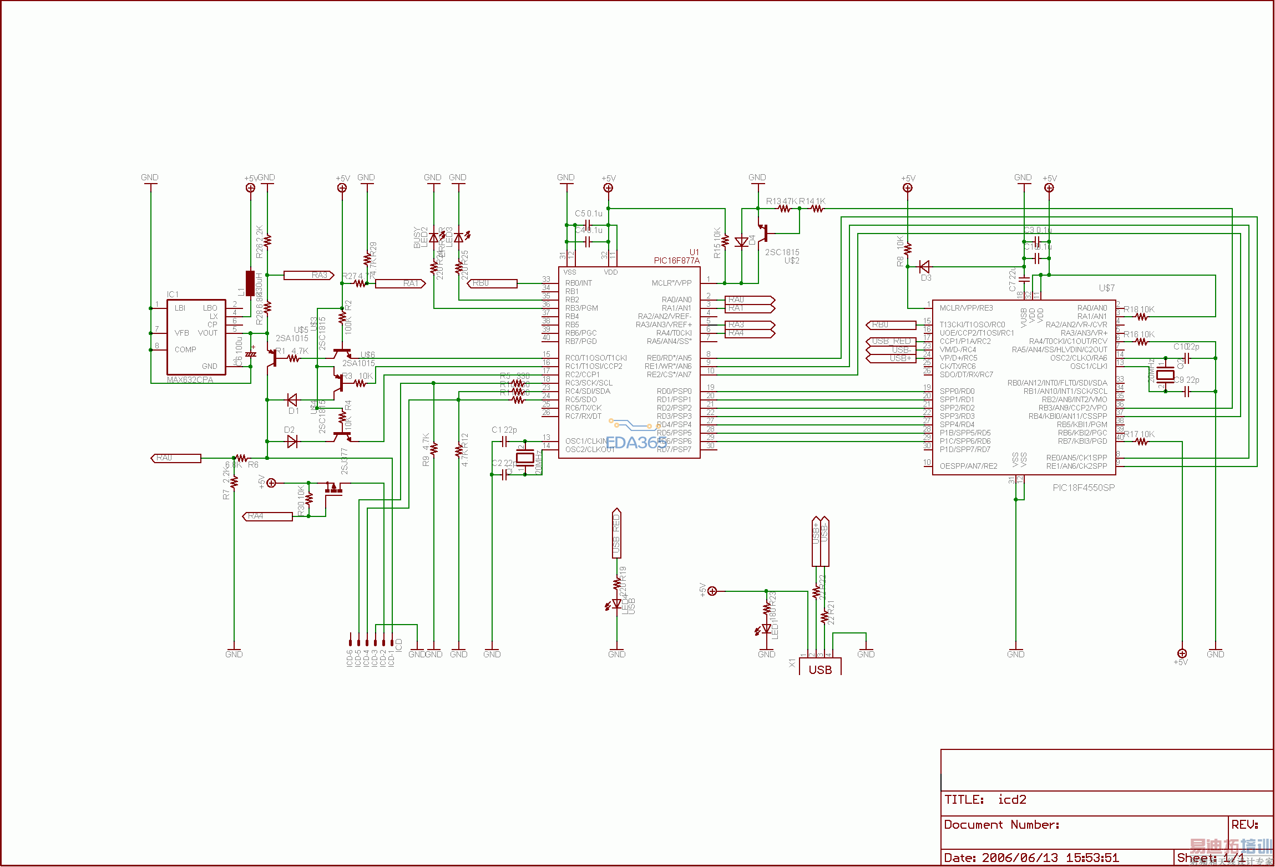Select the LED4 USB indicator symbol
Screen dimensions: 1275x867
click(x=616, y=604)
